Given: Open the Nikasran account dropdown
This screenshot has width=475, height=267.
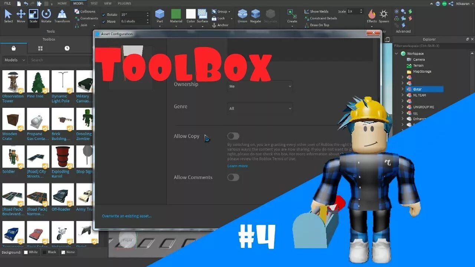Looking at the screenshot, I should [x=465, y=3].
